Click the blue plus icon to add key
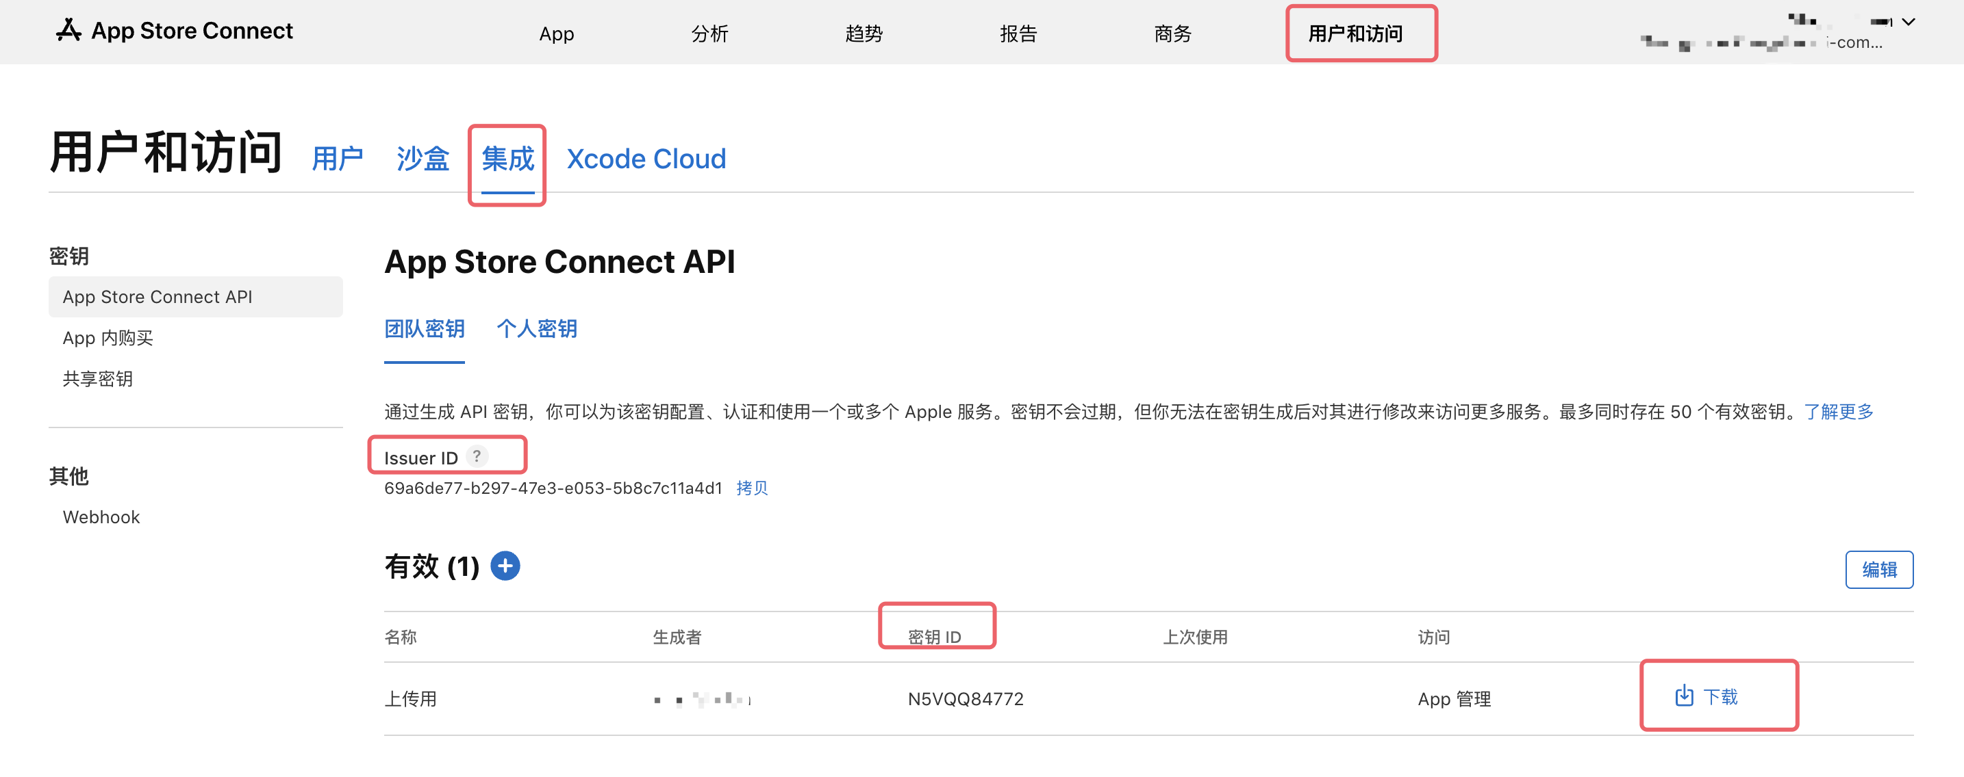 pos(505,566)
